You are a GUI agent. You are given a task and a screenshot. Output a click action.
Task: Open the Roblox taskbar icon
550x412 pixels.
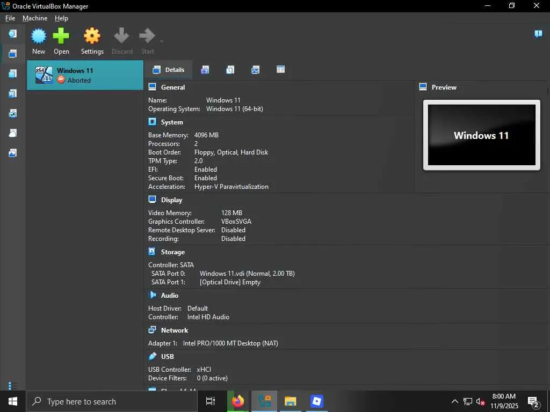[317, 401]
